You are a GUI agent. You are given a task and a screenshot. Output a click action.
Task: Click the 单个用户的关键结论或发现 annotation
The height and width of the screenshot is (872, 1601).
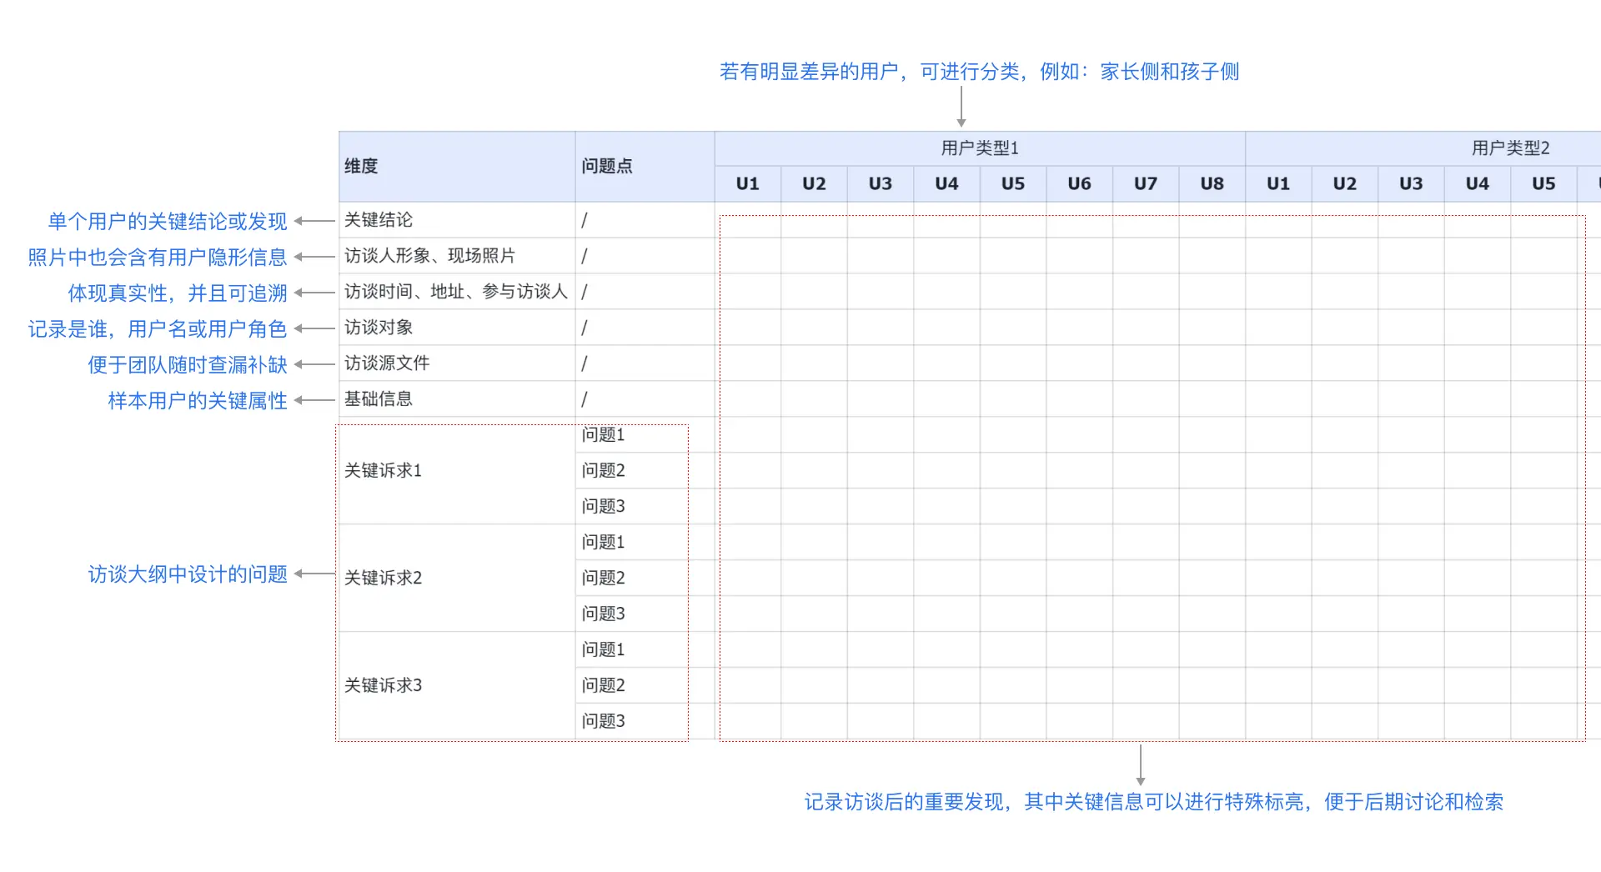click(x=168, y=222)
